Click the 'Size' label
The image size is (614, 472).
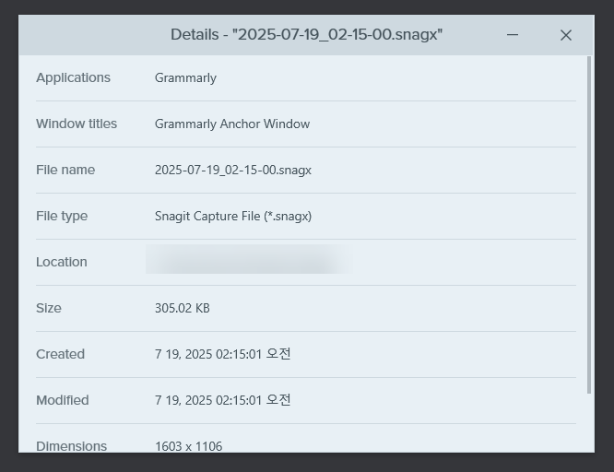pyautogui.click(x=49, y=308)
